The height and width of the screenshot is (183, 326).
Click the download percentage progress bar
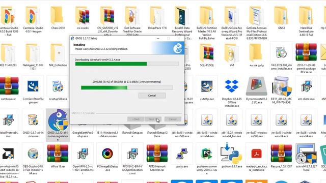click(x=127, y=88)
